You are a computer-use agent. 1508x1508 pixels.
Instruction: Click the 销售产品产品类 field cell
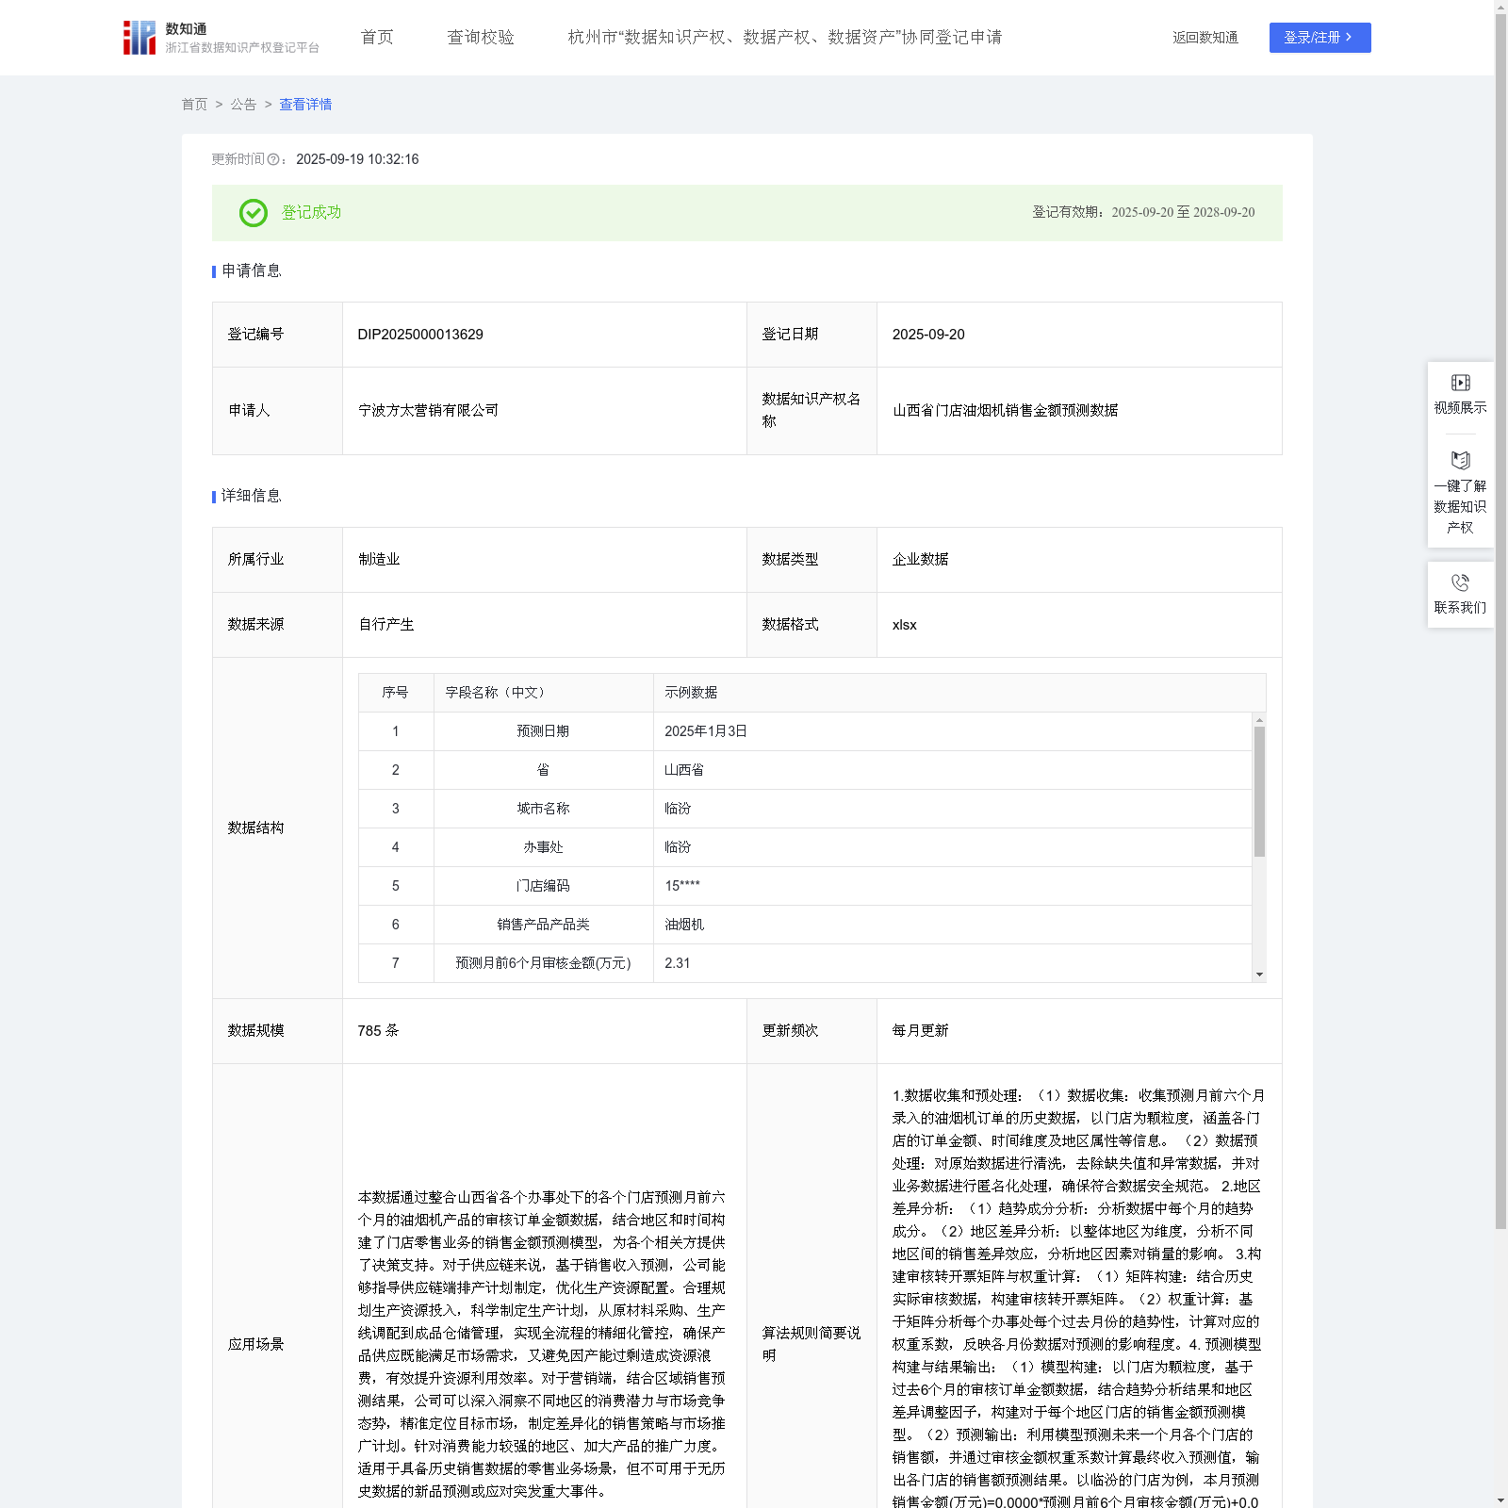click(543, 925)
